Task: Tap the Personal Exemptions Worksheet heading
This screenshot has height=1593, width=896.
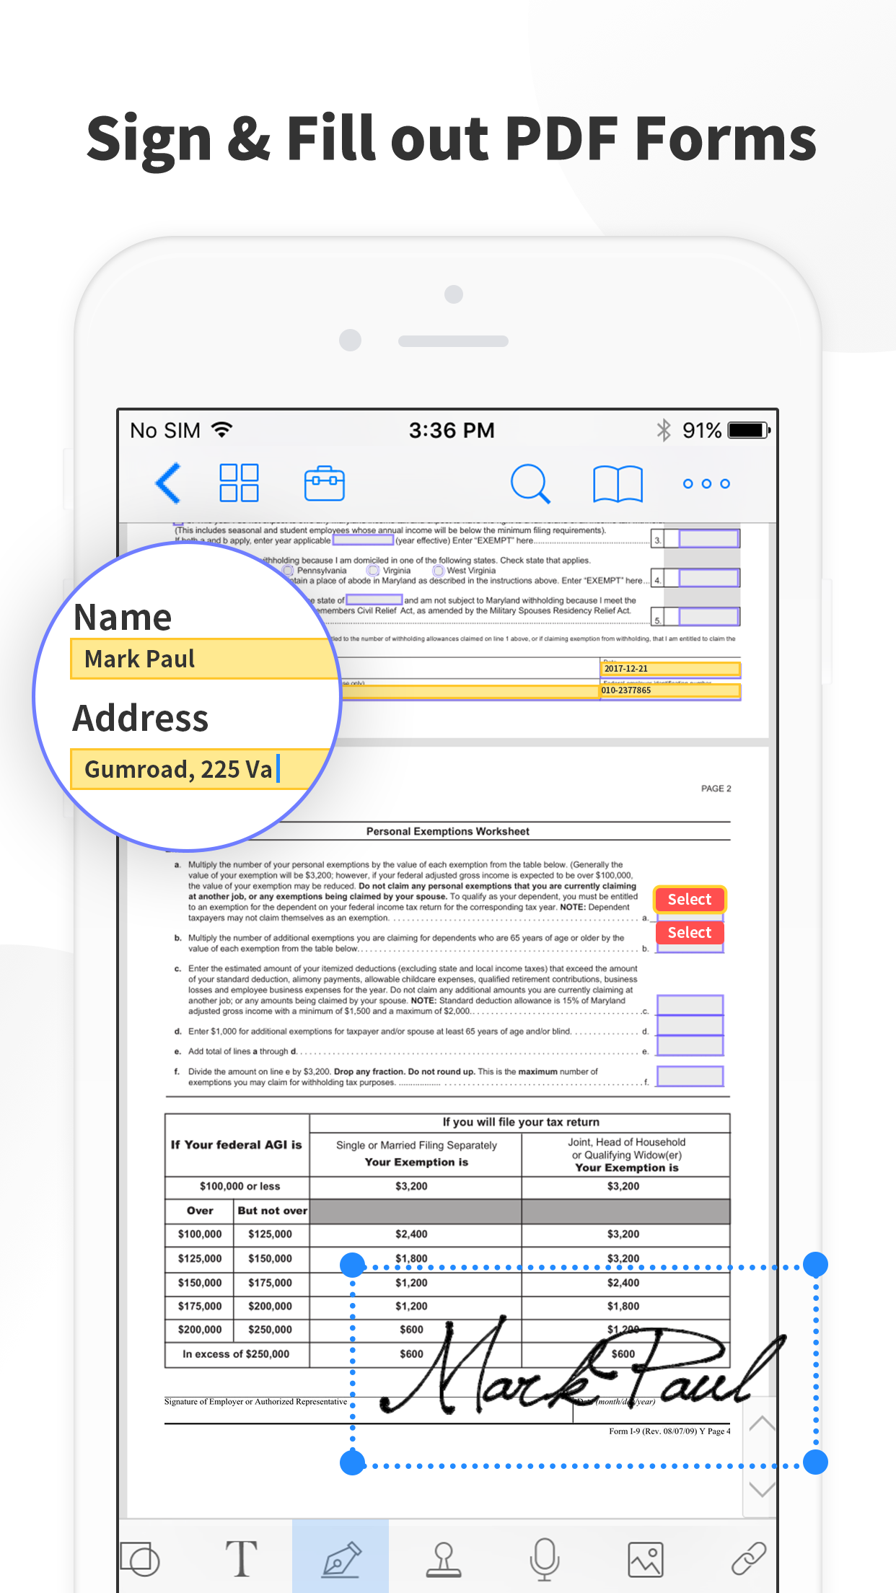Action: (x=447, y=832)
